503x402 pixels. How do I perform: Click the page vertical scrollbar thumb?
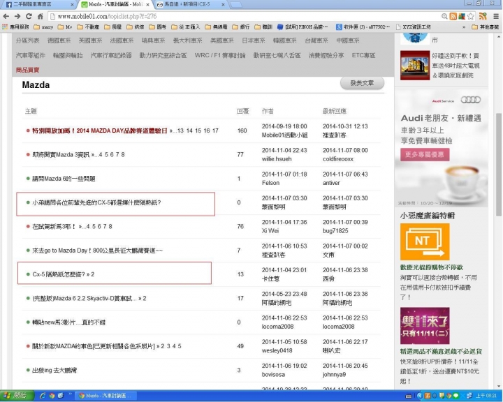499,165
